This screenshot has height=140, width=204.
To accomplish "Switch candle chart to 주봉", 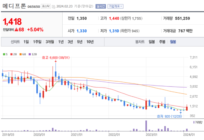I will pyautogui.click(x=162, y=42).
